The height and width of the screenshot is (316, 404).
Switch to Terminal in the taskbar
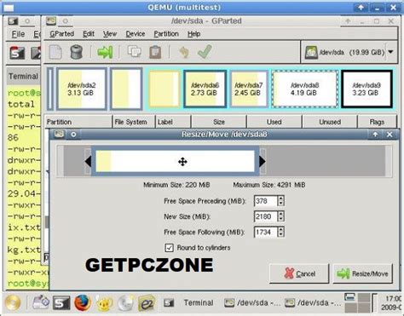(189, 303)
